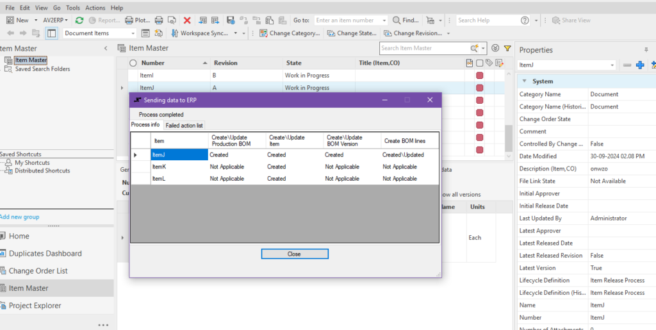Image resolution: width=656 pixels, height=330 pixels.
Task: Switch to the Failed action list tab
Action: tap(184, 126)
